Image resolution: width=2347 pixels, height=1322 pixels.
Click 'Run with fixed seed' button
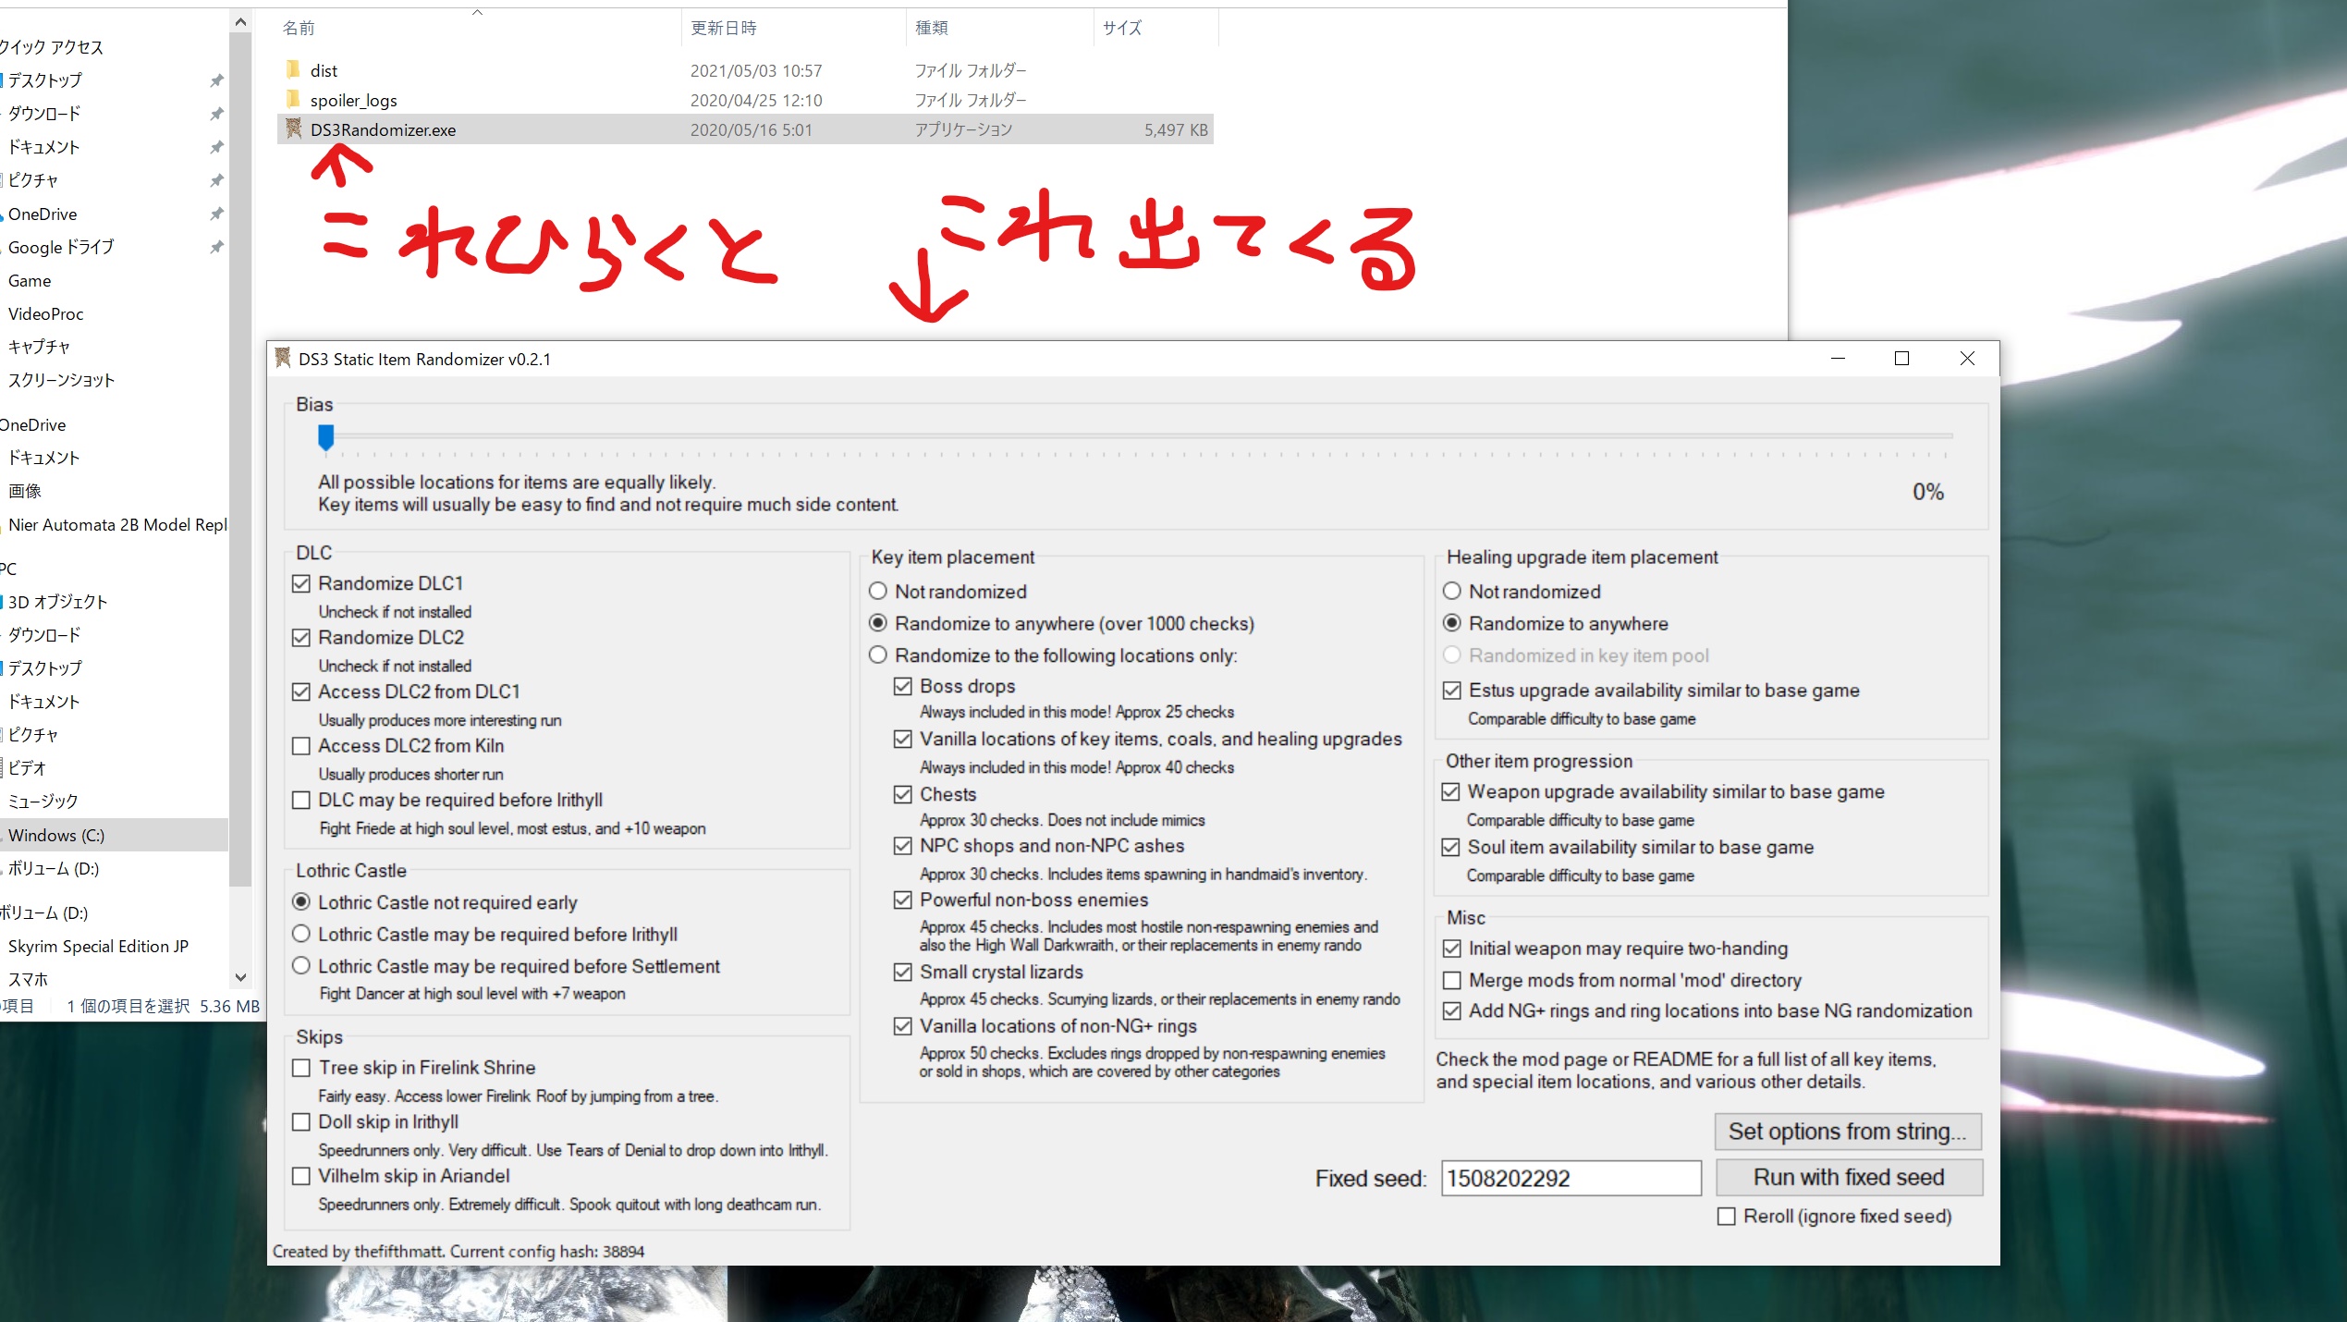tap(1851, 1177)
